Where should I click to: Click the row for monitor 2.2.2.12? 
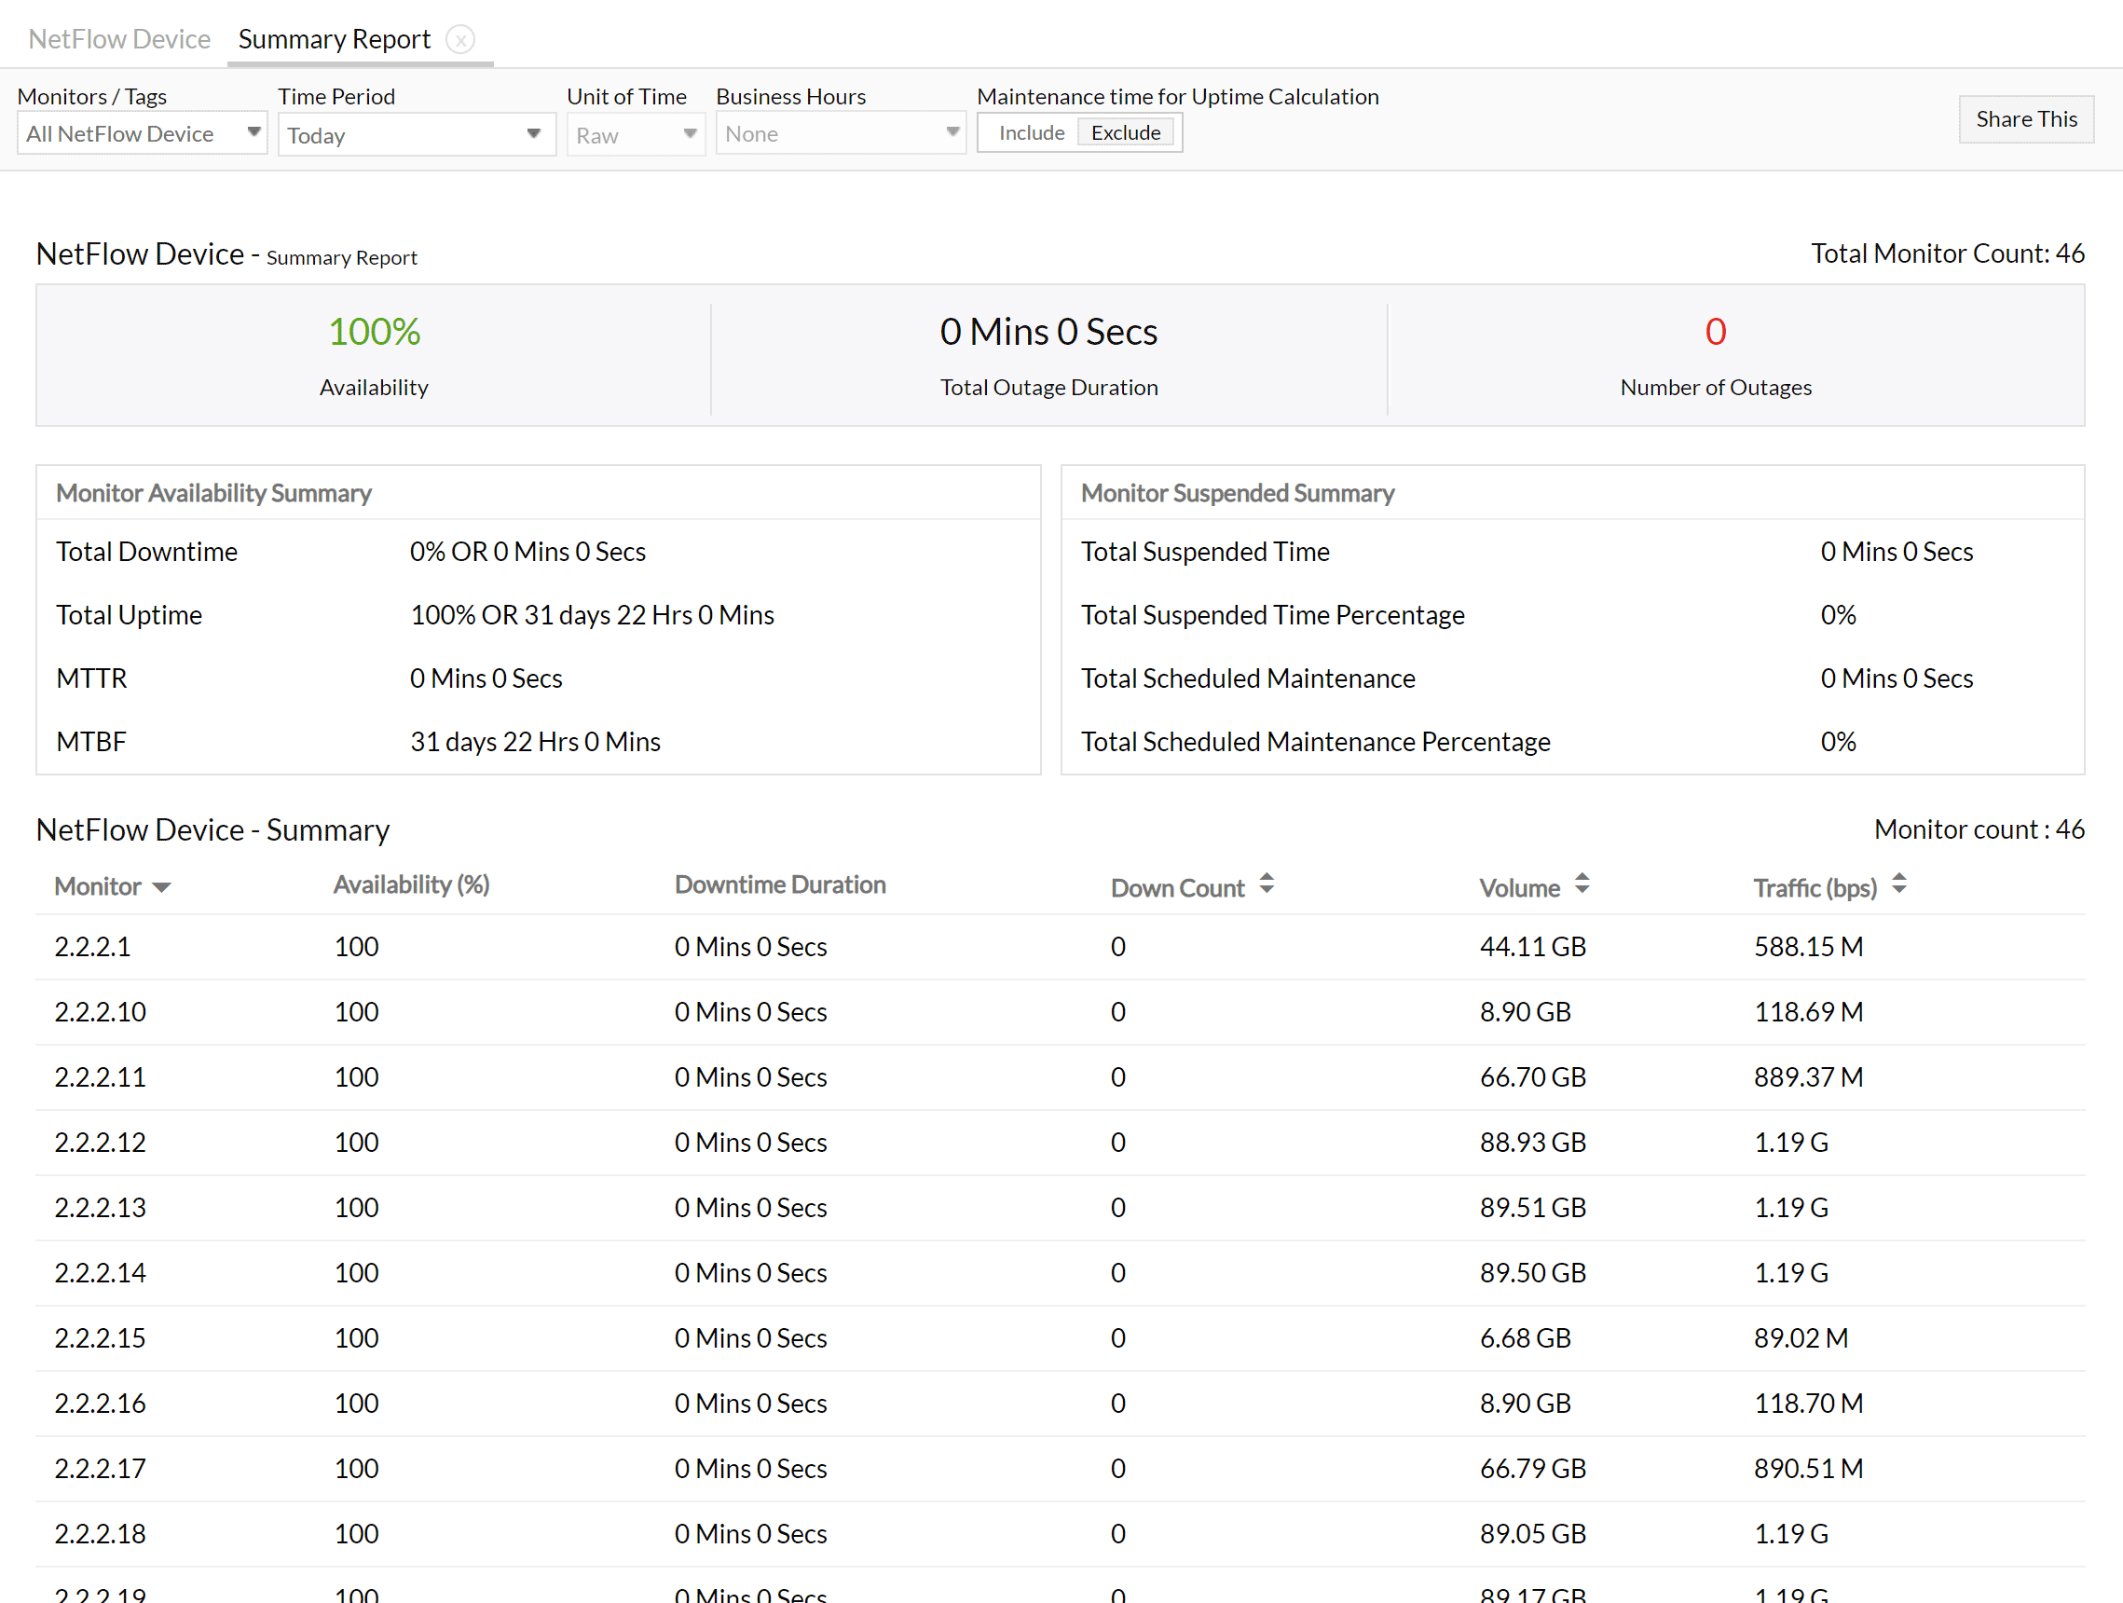point(99,1142)
